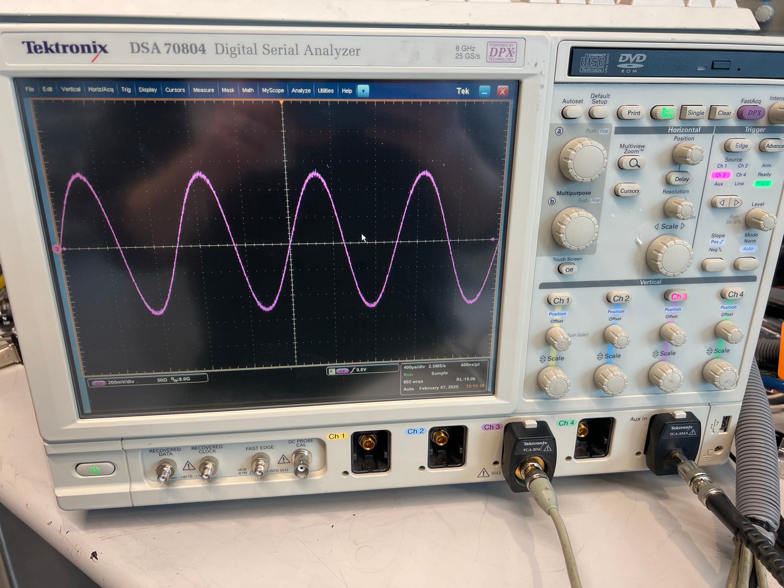Open the Measure menu
This screenshot has height=588, width=784.
(203, 90)
